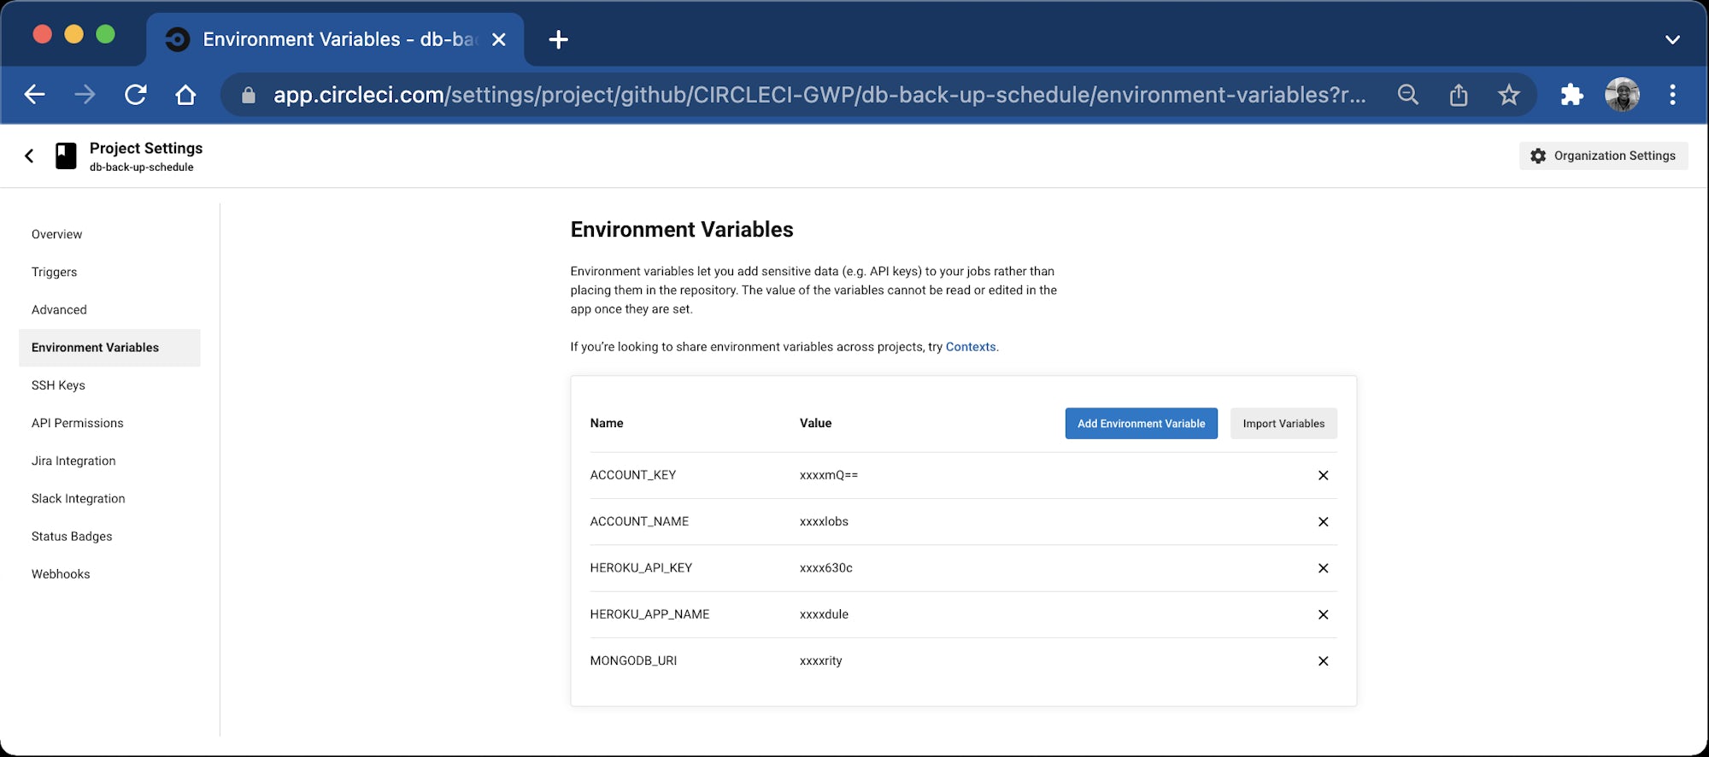Screen dimensions: 1709x757
Task: Open Organization Settings
Action: [1603, 156]
